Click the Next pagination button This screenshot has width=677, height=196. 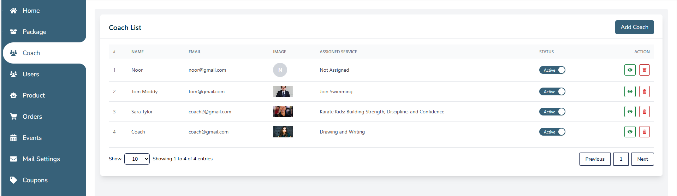pyautogui.click(x=642, y=159)
